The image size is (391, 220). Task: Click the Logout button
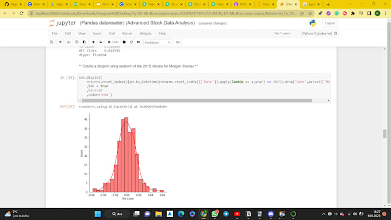(329, 23)
